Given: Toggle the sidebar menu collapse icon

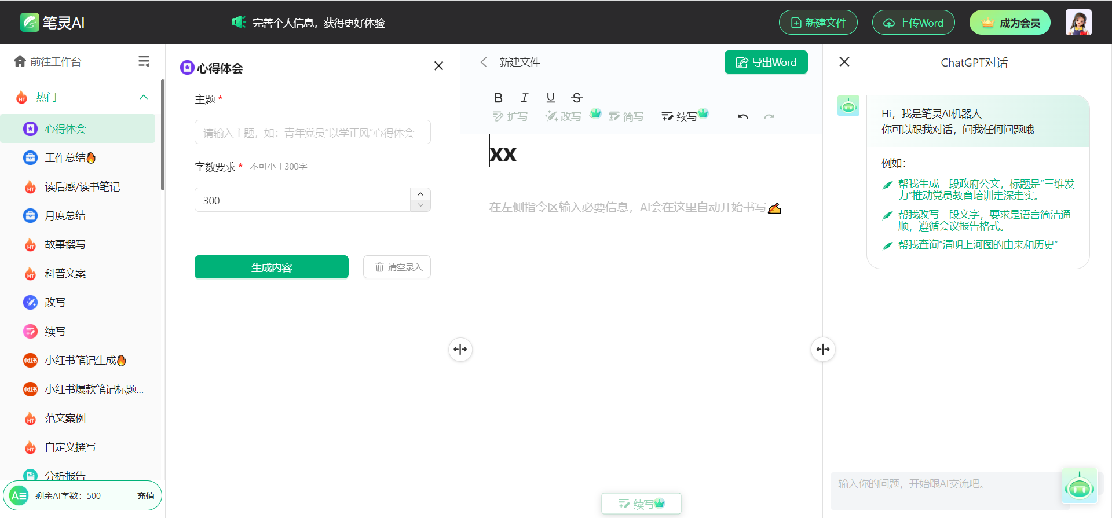Looking at the screenshot, I should pos(144,61).
